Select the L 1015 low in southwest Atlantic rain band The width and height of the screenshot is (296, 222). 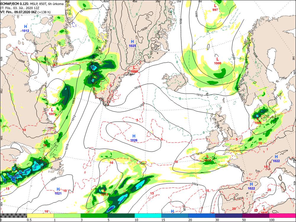pyautogui.click(x=104, y=192)
